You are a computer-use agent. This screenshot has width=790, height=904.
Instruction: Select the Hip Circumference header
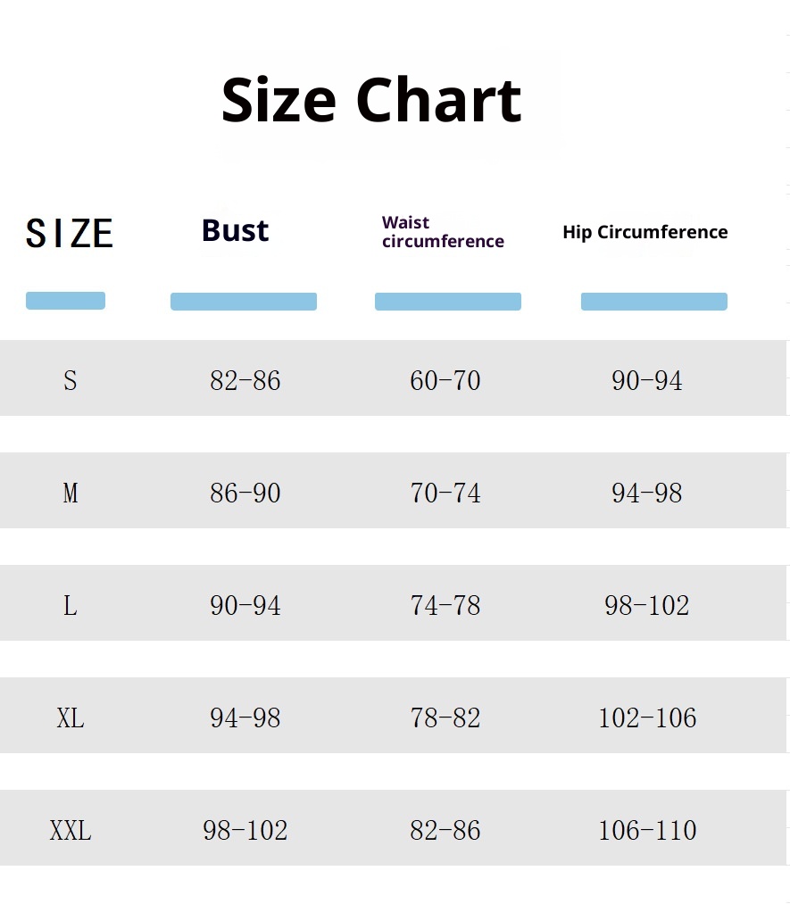644,232
